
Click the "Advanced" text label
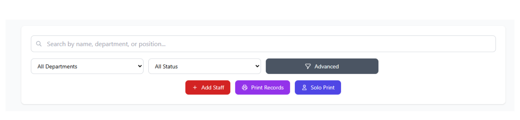(x=326, y=66)
